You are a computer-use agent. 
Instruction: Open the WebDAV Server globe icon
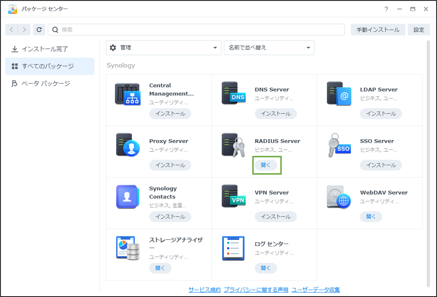point(339,196)
